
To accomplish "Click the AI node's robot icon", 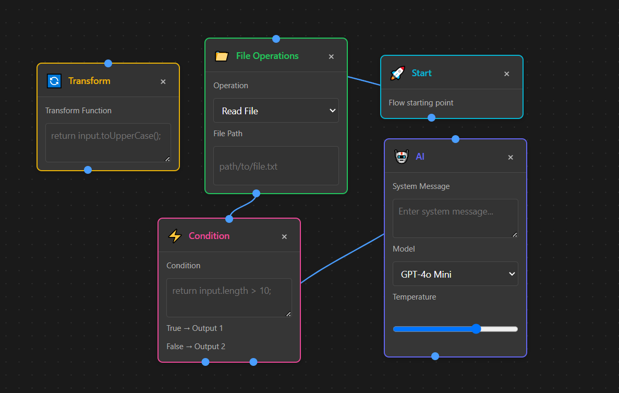I will tap(401, 156).
